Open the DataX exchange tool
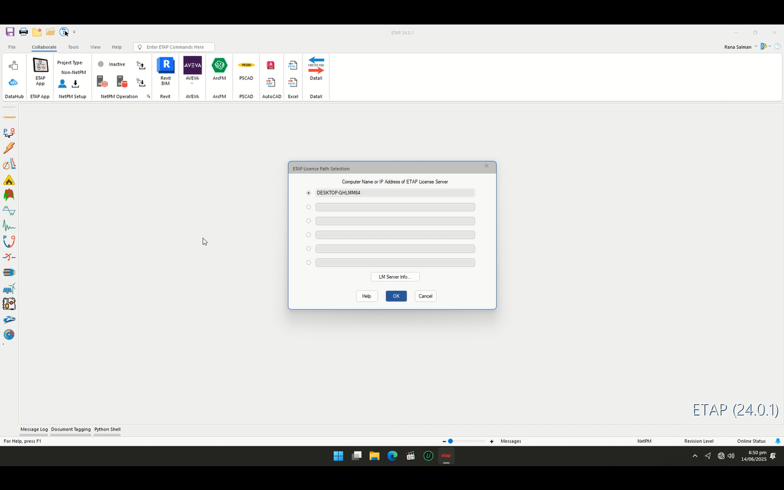 click(x=316, y=67)
